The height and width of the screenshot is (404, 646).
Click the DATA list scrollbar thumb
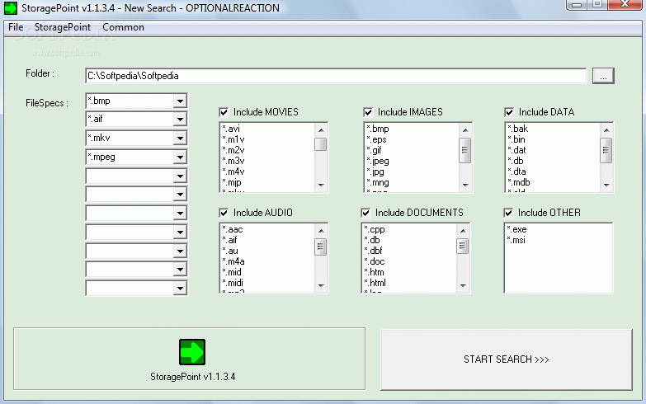pos(606,150)
